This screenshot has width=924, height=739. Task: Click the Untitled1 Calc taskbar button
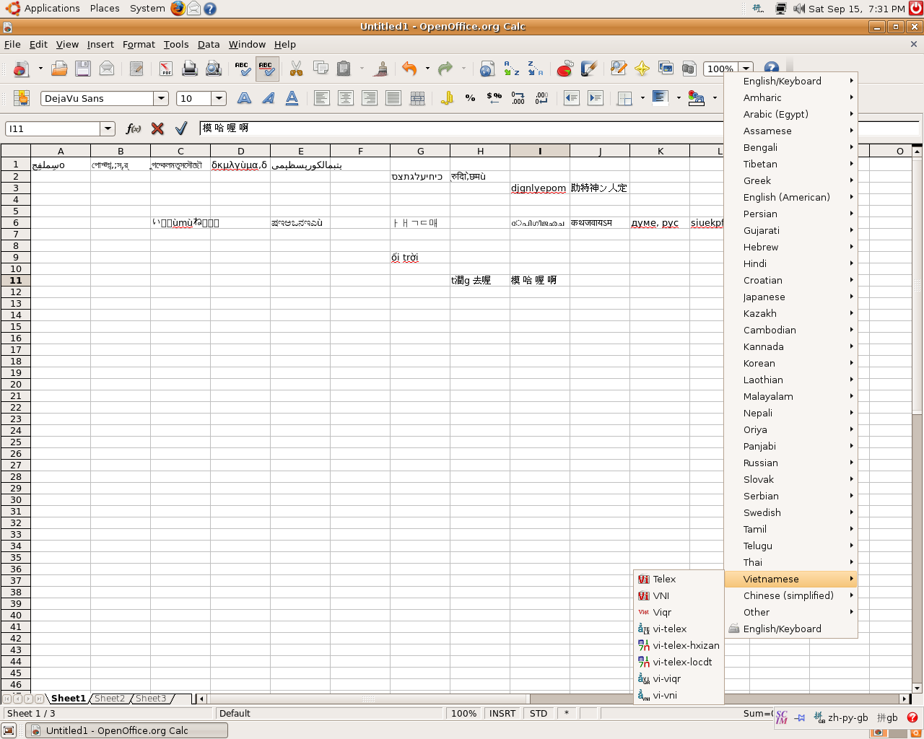click(x=127, y=730)
